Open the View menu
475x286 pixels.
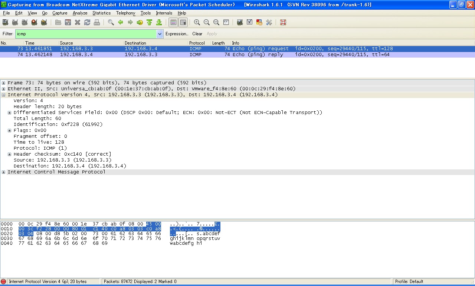coord(32,13)
